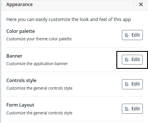The height and width of the screenshot is (123, 148).
Task: Edit the Controls style settings
Action: pos(132,84)
